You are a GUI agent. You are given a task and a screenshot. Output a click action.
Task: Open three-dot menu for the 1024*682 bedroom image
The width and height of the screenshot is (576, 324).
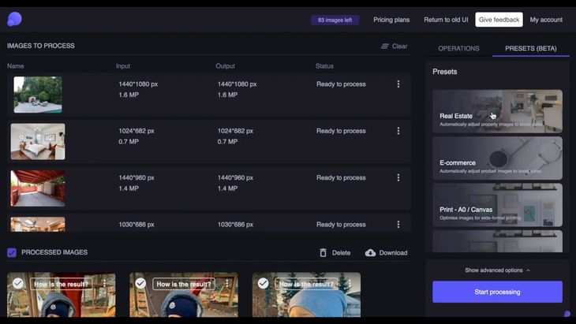398,131
